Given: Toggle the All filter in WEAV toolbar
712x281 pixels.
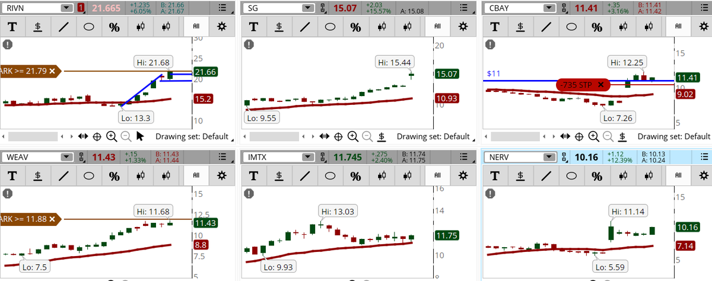Looking at the screenshot, I should click(x=196, y=176).
